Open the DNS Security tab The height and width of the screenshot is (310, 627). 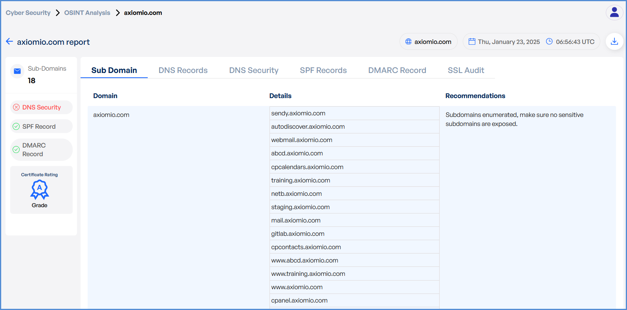pyautogui.click(x=254, y=70)
